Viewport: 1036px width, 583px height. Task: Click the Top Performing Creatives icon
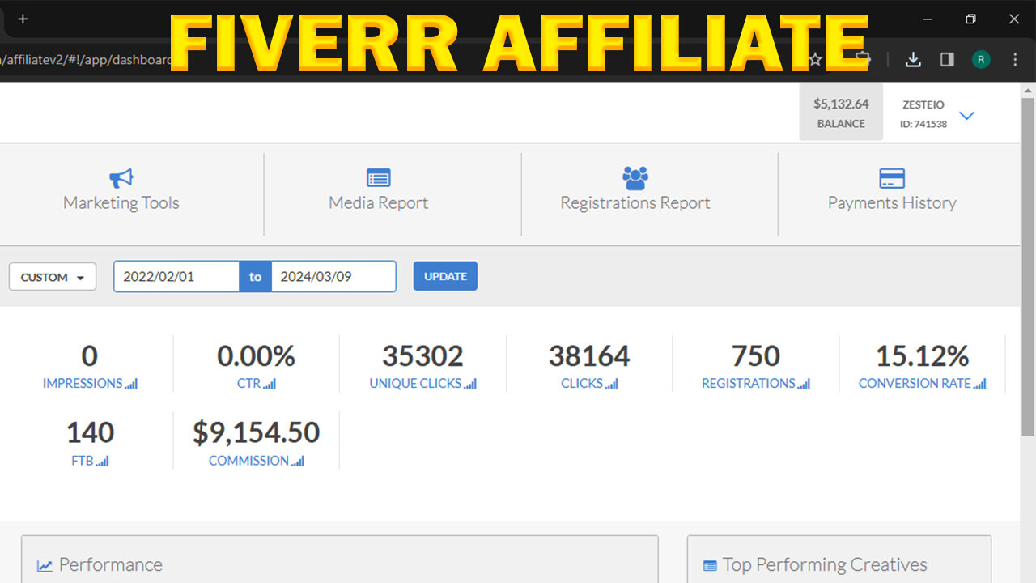(x=710, y=566)
